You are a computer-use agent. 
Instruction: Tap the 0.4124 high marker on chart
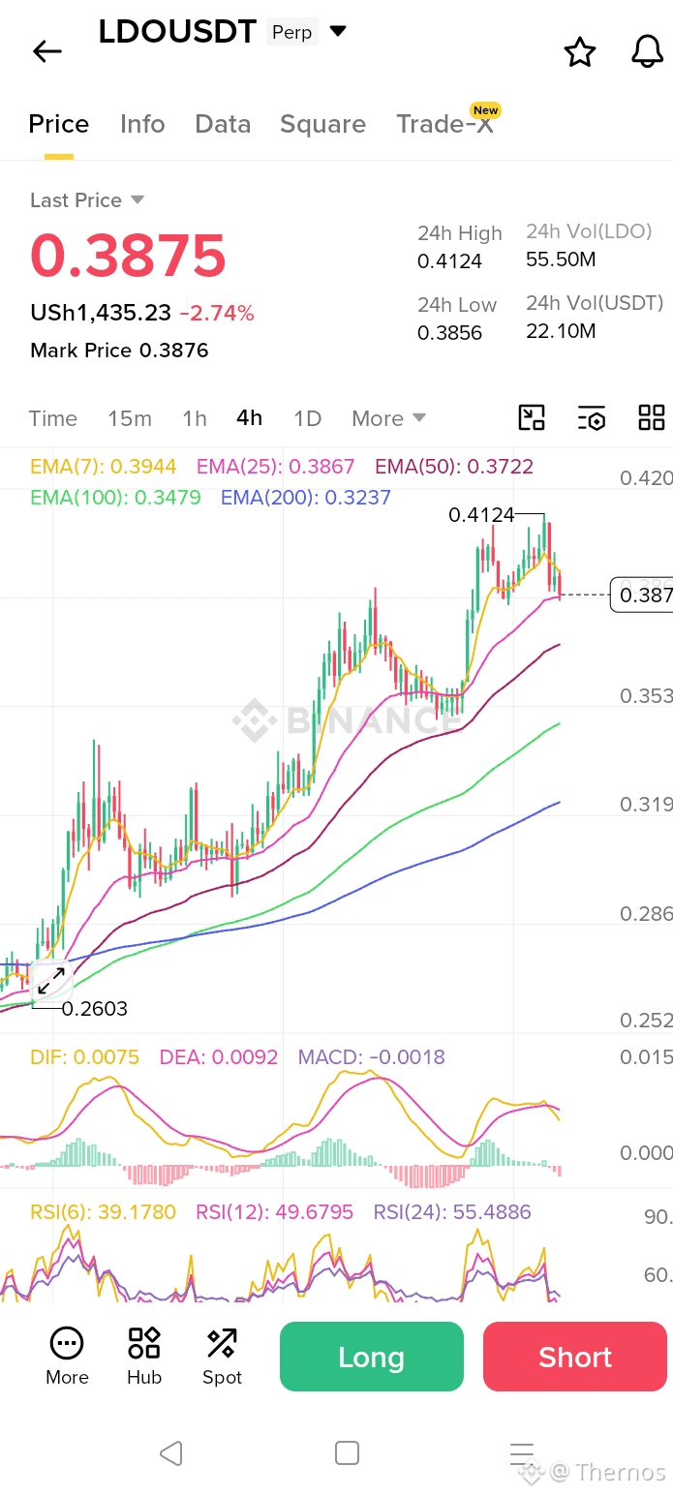tap(481, 515)
